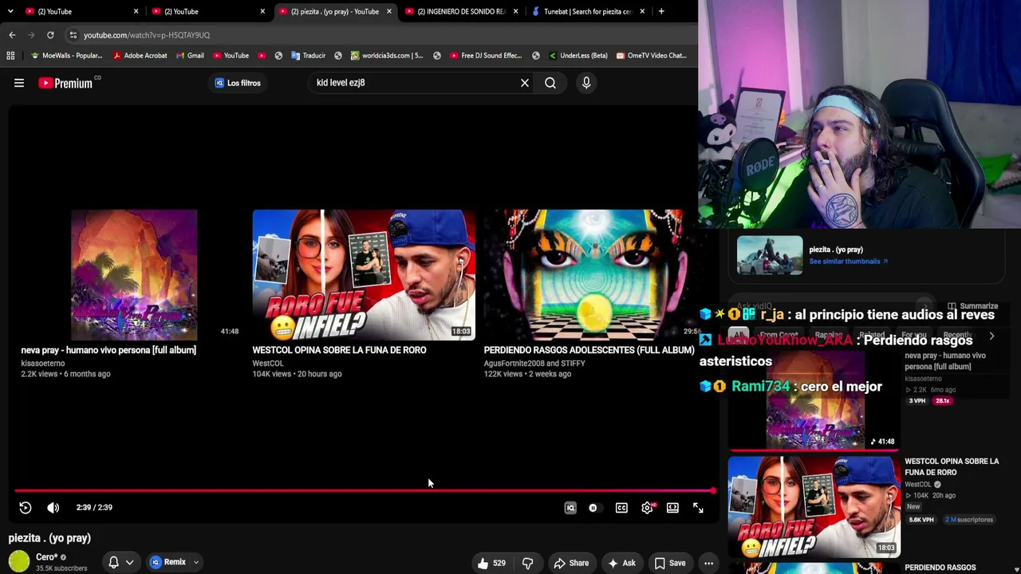
Task: Open Adobe Acrobat bookmark
Action: [140, 56]
